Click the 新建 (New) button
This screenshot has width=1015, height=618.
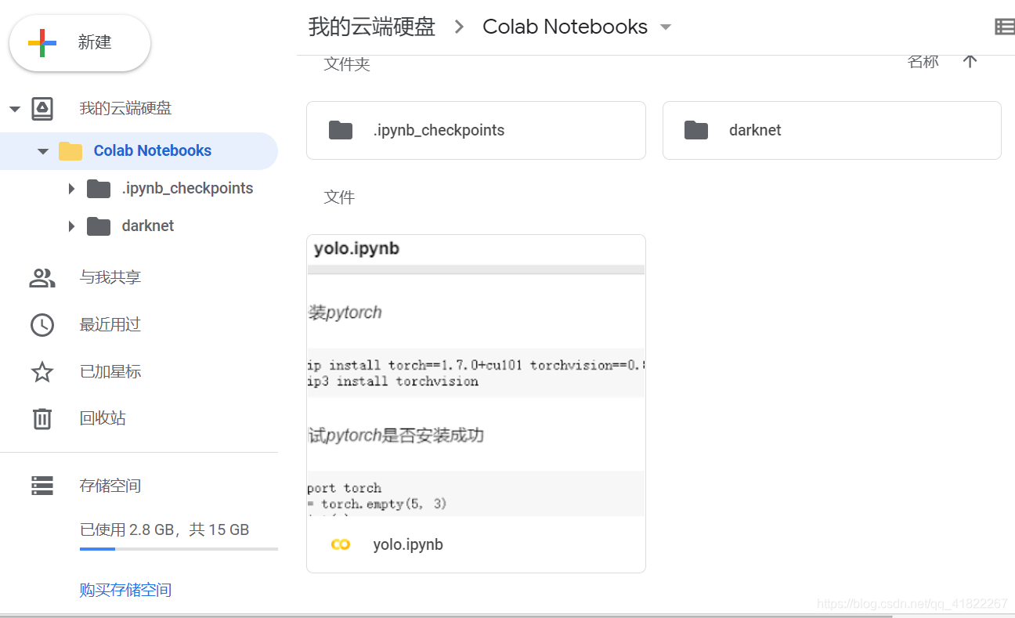pyautogui.click(x=79, y=42)
